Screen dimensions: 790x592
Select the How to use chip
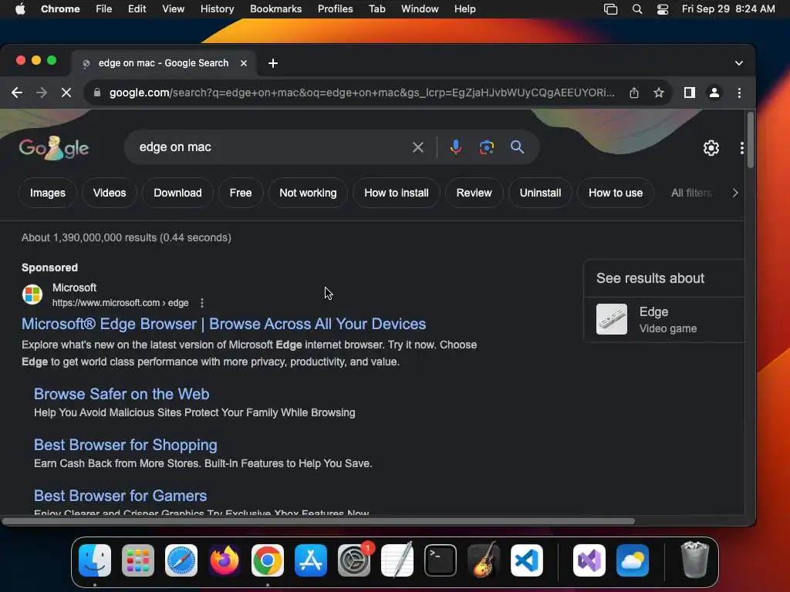point(615,193)
